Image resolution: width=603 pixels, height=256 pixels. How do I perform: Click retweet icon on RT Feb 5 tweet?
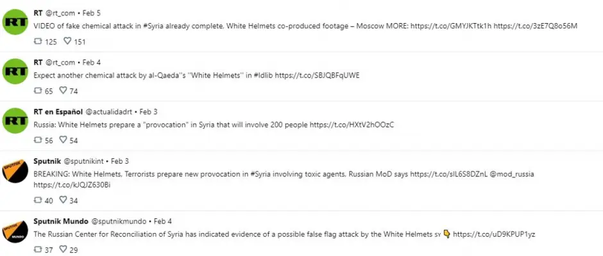[x=38, y=42]
